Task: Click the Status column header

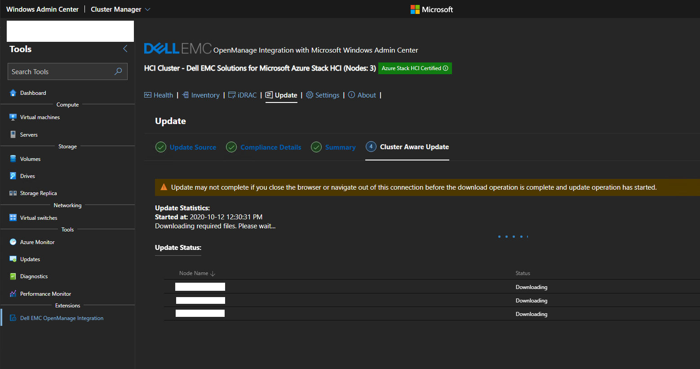Action: 523,273
